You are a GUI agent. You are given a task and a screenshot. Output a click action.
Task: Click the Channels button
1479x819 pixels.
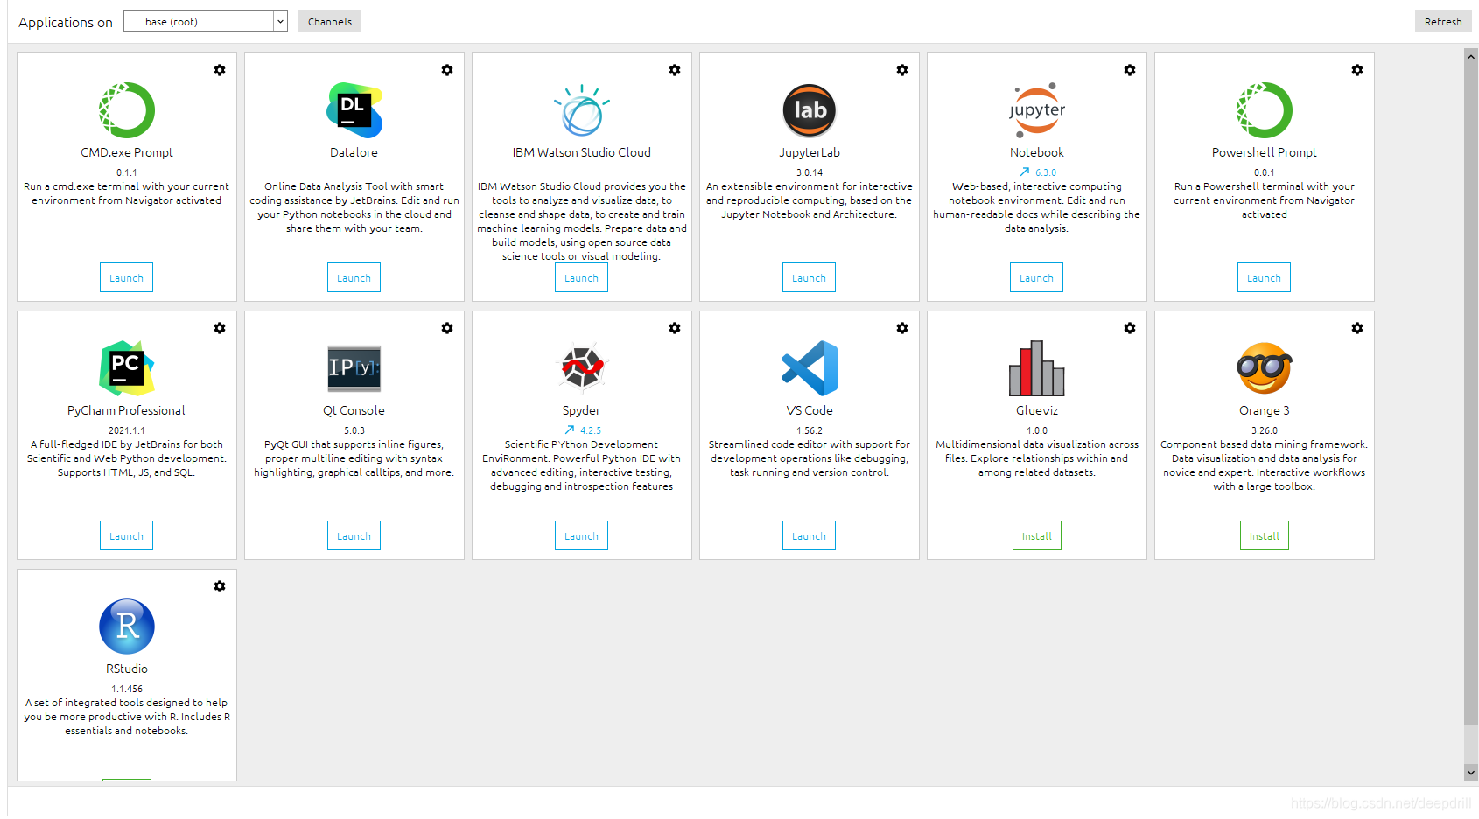(330, 21)
